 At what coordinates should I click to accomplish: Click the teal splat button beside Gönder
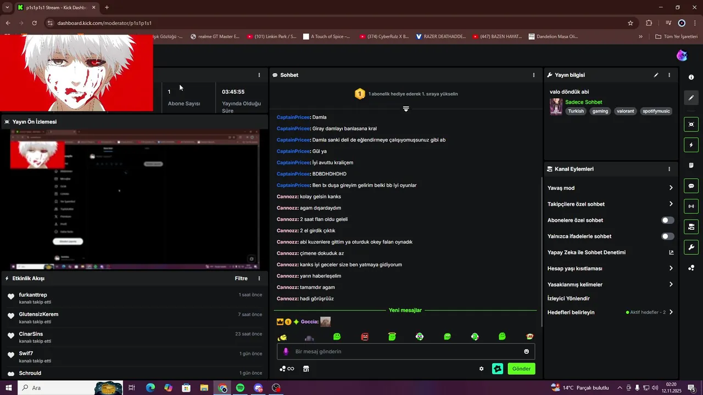click(x=498, y=369)
